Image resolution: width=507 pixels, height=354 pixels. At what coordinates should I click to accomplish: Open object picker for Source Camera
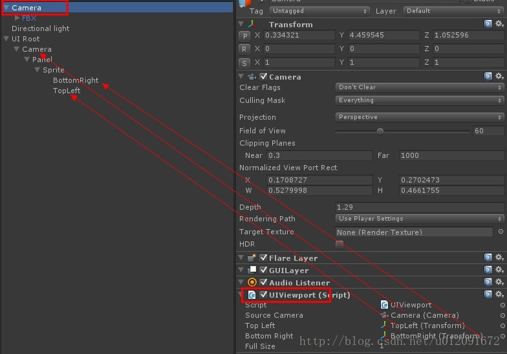click(502, 315)
